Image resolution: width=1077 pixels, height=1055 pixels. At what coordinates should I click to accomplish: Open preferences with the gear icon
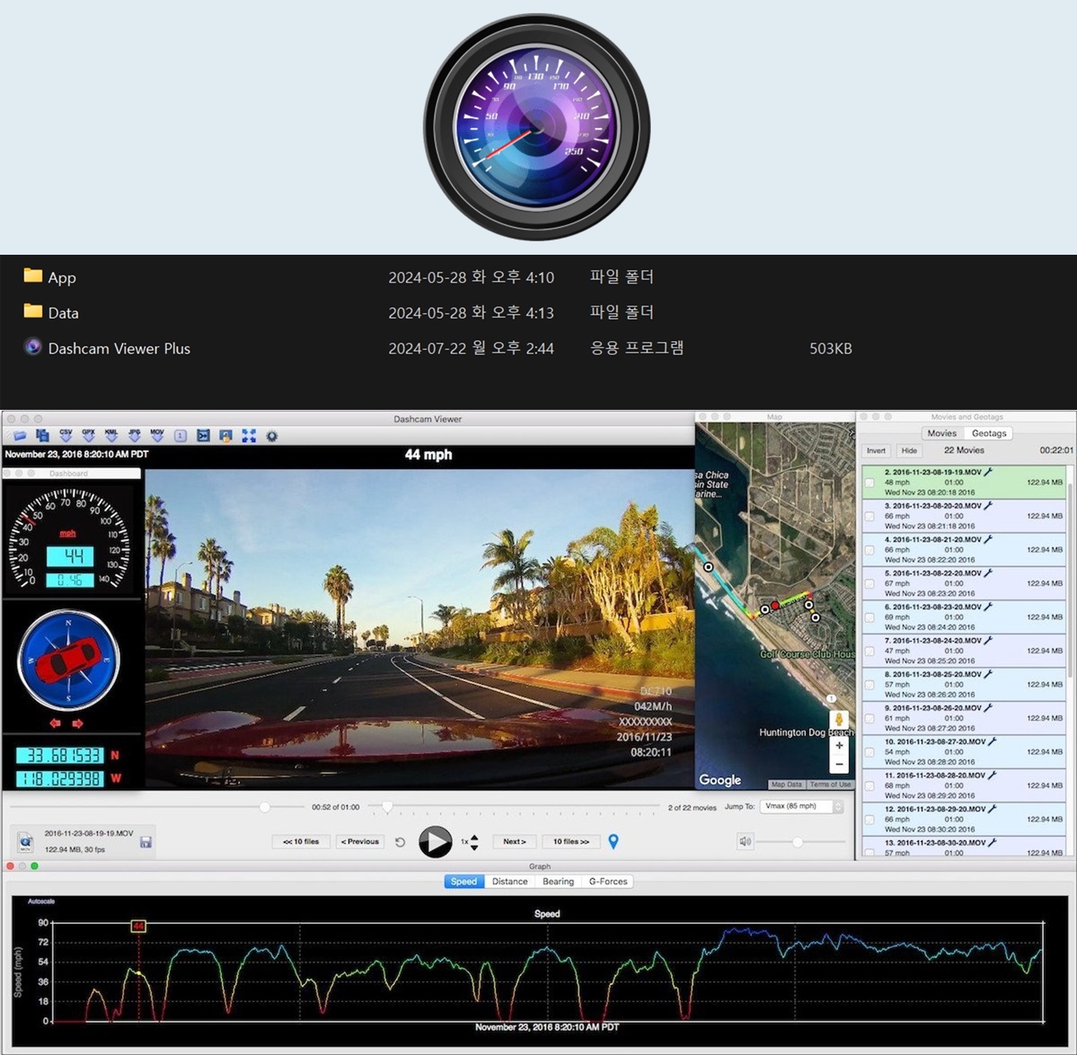coord(272,436)
